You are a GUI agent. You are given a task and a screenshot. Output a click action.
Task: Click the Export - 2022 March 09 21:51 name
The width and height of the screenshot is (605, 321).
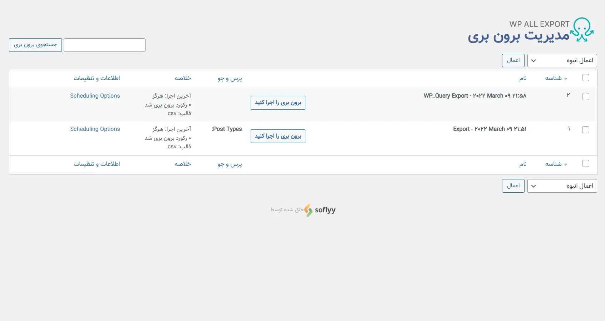pos(490,129)
